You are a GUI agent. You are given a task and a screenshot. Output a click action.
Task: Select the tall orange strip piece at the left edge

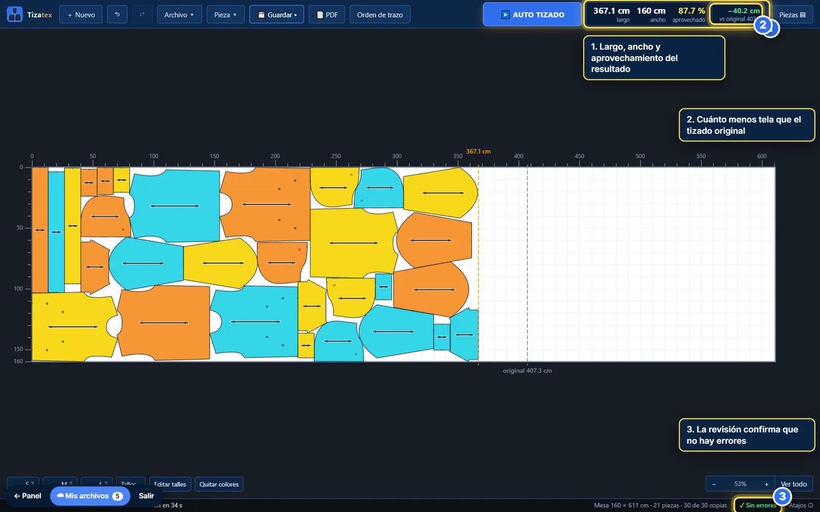(40, 229)
